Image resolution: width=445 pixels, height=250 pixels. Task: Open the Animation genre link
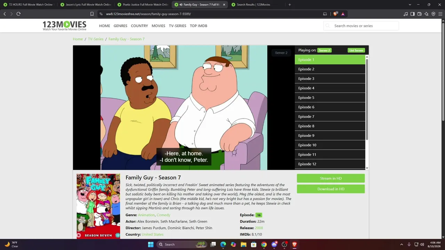tap(146, 215)
